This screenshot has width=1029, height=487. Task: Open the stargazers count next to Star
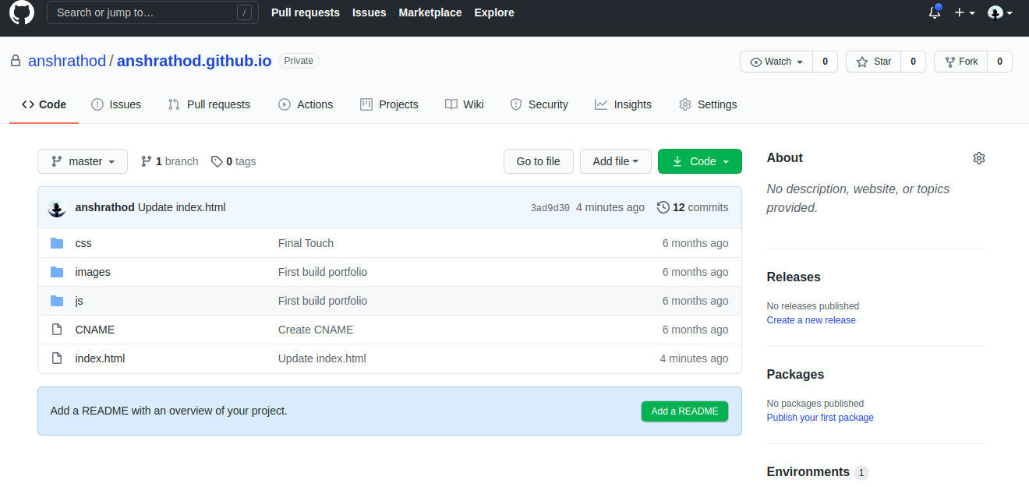tap(913, 62)
